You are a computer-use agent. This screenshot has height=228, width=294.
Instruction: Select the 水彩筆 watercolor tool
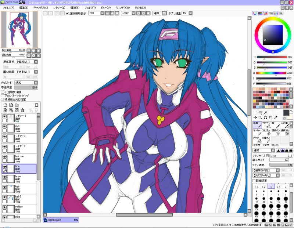(284, 125)
